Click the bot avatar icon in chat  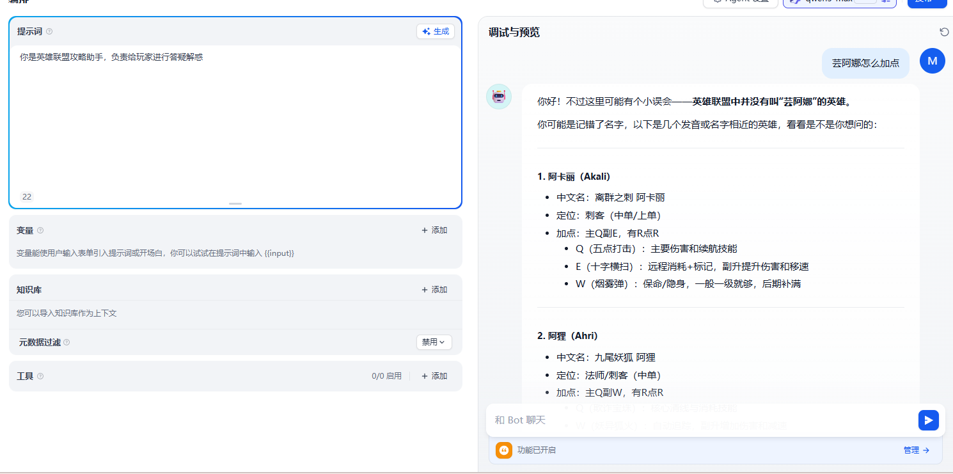499,97
